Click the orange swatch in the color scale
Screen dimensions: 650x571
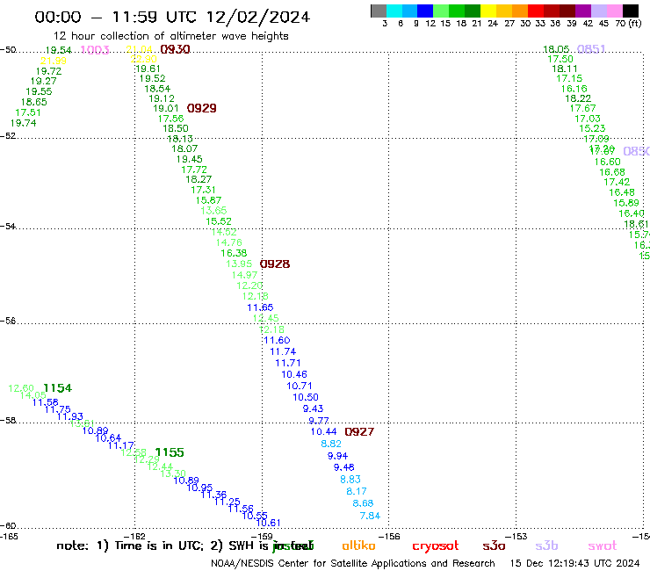520,11
